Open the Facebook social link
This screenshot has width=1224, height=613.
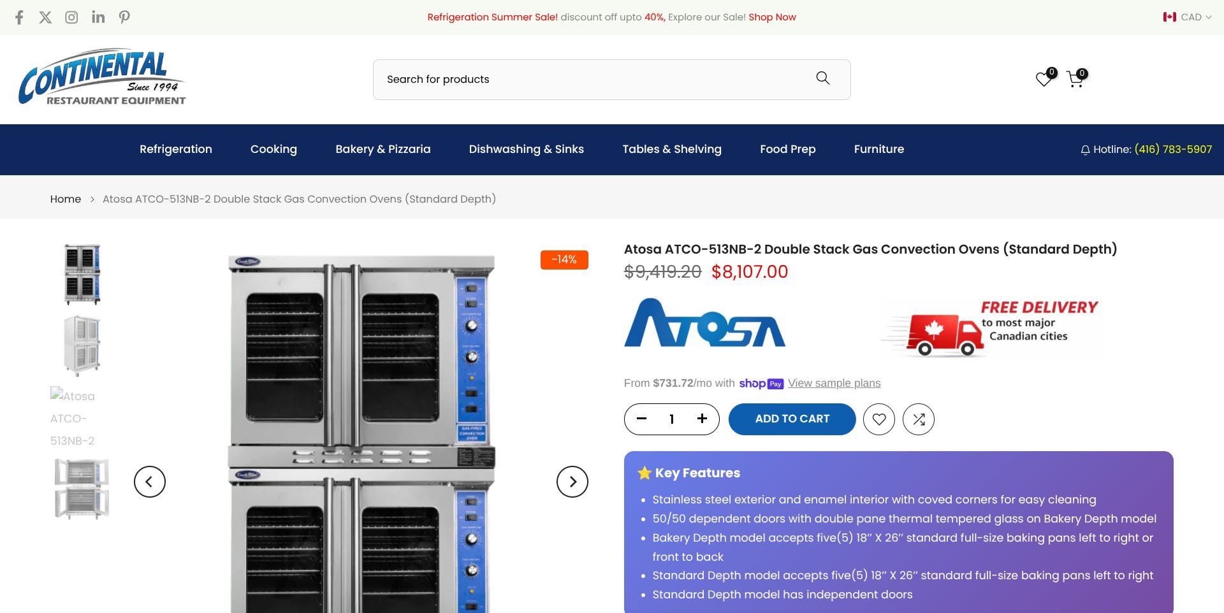tap(19, 17)
